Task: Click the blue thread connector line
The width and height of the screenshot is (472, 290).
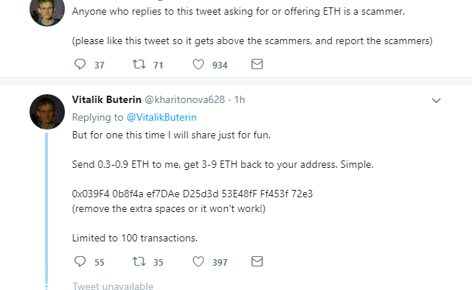Action: click(x=46, y=208)
